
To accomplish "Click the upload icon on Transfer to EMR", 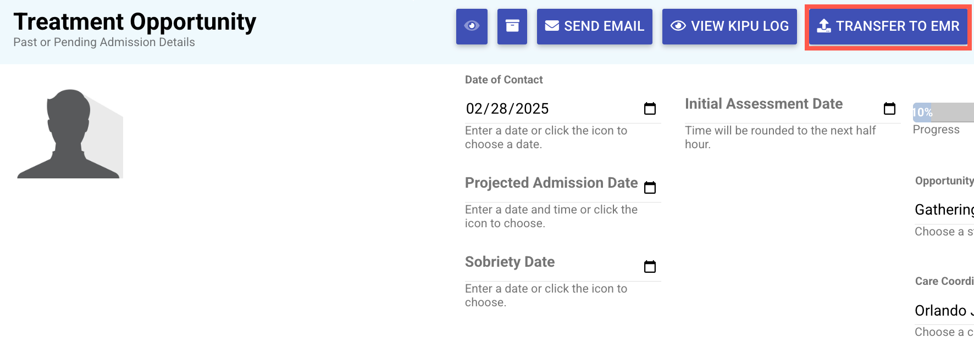I will [823, 26].
